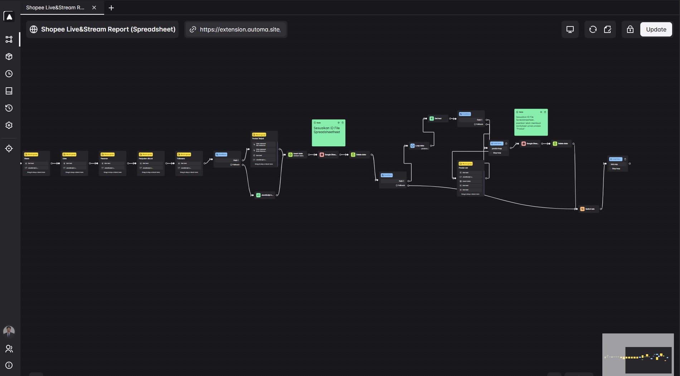680x376 pixels.
Task: Open Settings using the sidebar gear icon
Action: [9, 125]
